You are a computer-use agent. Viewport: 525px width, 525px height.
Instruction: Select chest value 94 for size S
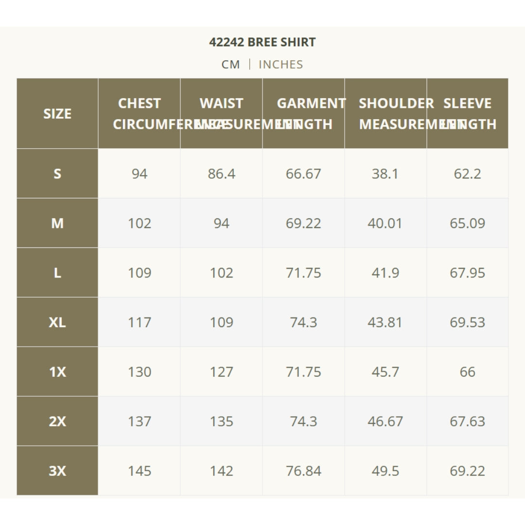tap(140, 174)
